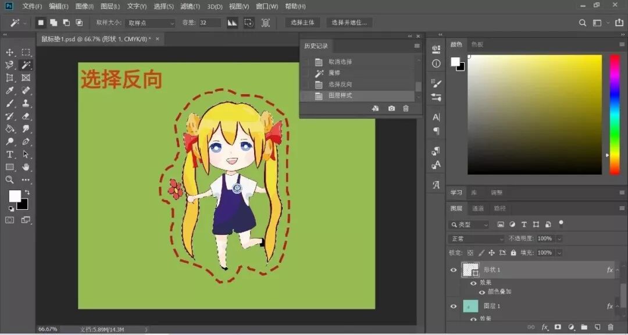Select the Eraser tool
628x335 pixels.
26,116
